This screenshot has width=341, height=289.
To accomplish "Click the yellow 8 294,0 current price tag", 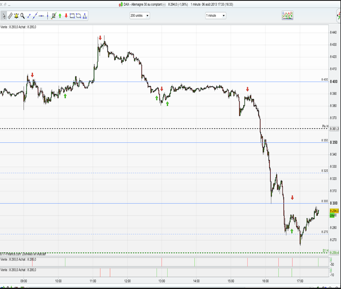I will 334,211.
